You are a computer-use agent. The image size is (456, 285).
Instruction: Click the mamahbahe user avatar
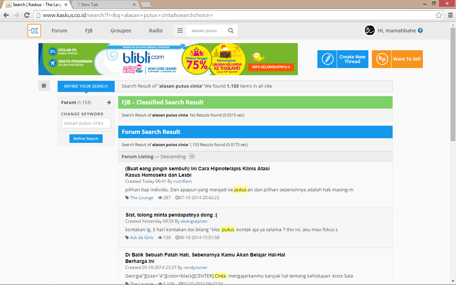(369, 30)
